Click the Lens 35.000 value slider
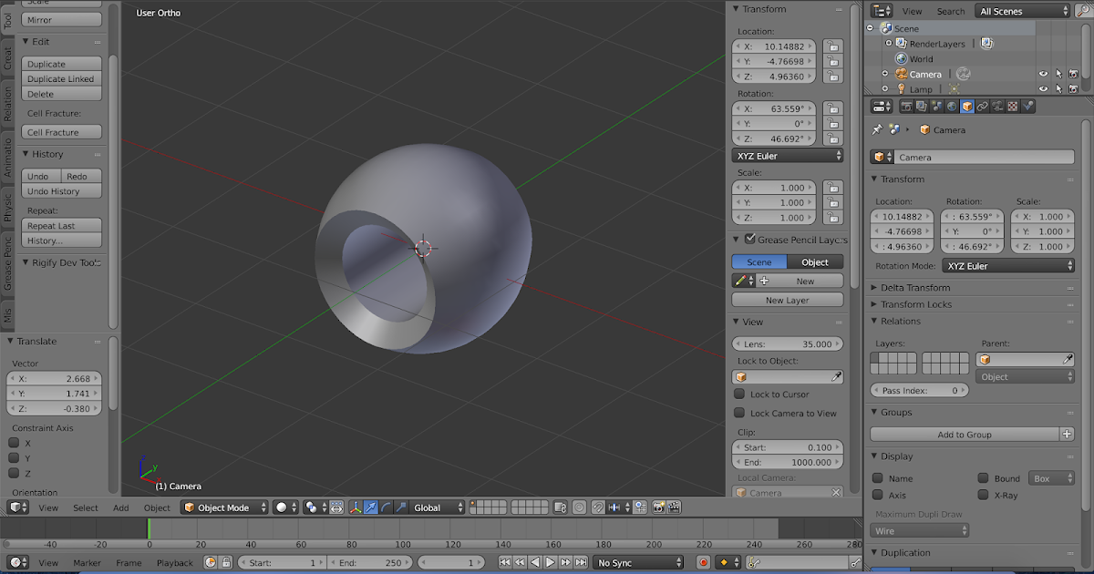This screenshot has width=1094, height=574. (788, 344)
